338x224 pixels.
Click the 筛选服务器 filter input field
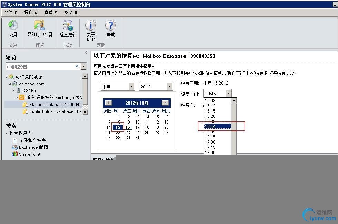(x=40, y=67)
